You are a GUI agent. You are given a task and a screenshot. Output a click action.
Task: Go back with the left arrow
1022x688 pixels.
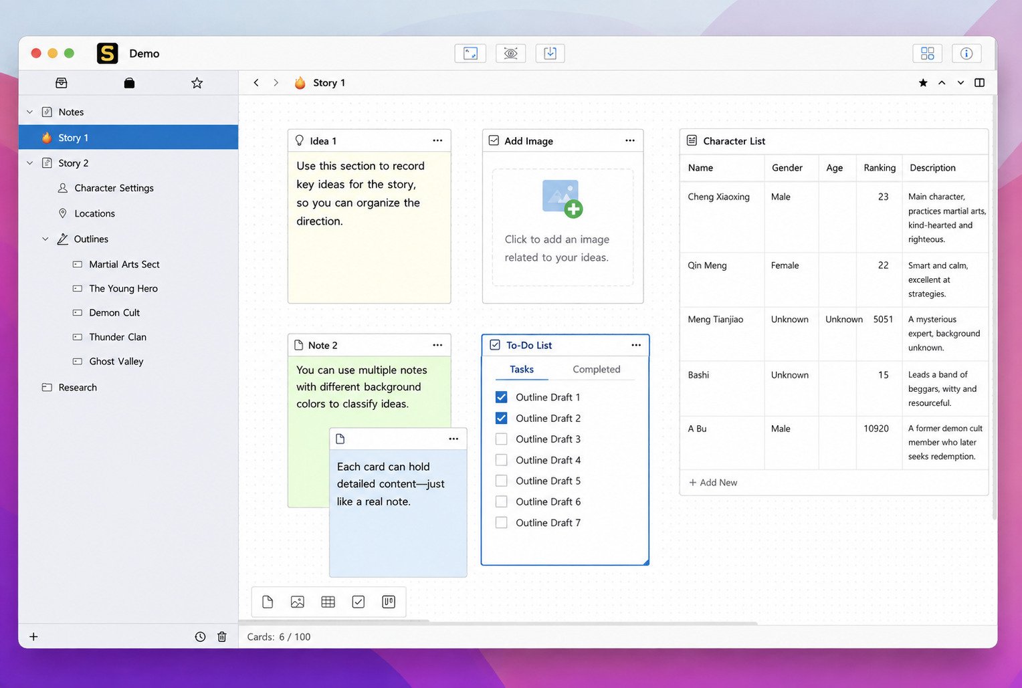(256, 83)
